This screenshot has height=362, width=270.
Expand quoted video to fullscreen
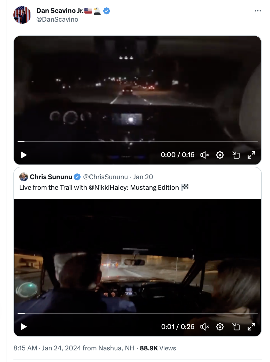tap(251, 327)
